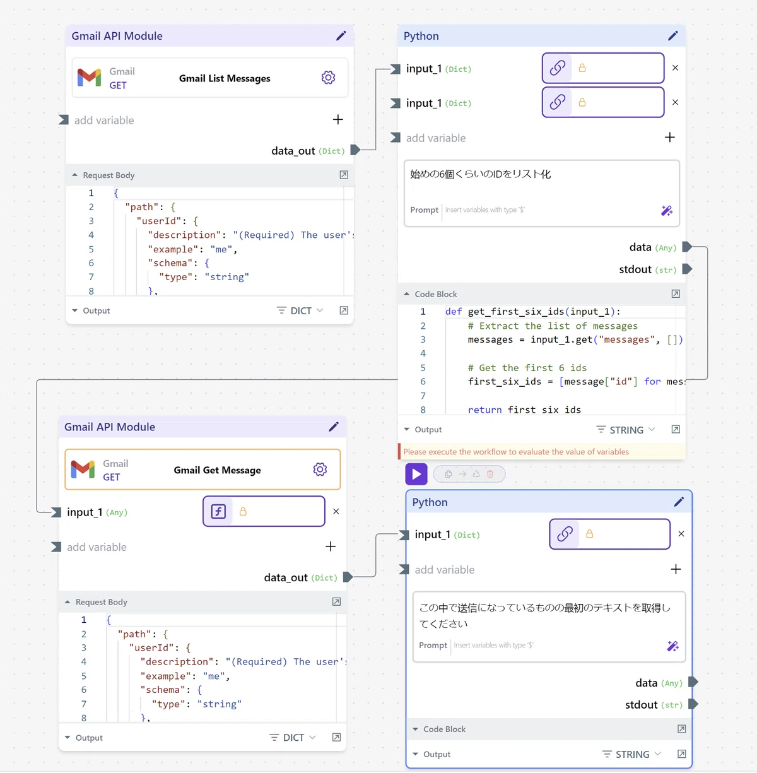Expand Output panel icon in bottom Gmail module
This screenshot has width=757, height=773.
click(336, 738)
